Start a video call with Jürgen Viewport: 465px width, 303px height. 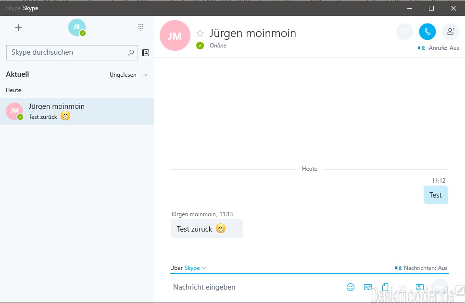click(404, 32)
